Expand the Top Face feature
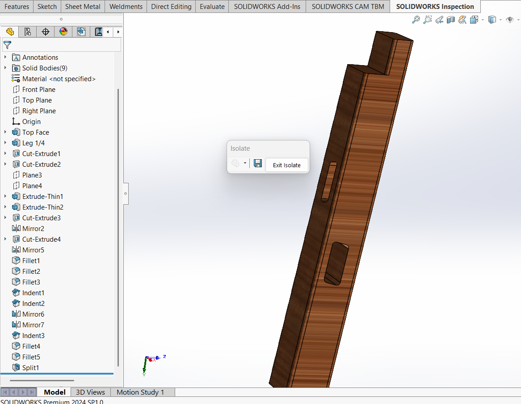Screen dimensions: 521x404 (5, 132)
